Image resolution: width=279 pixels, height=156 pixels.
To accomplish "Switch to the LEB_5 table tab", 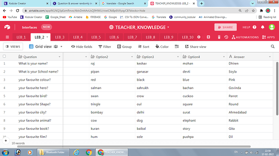I will (x=96, y=37).
